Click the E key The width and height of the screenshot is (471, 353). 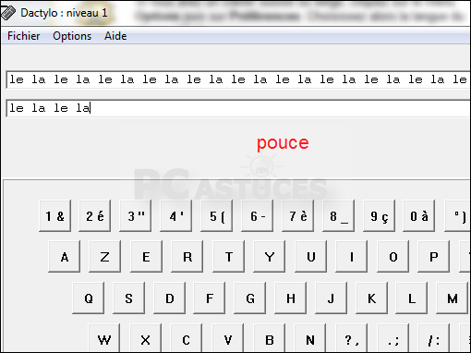[x=146, y=257]
